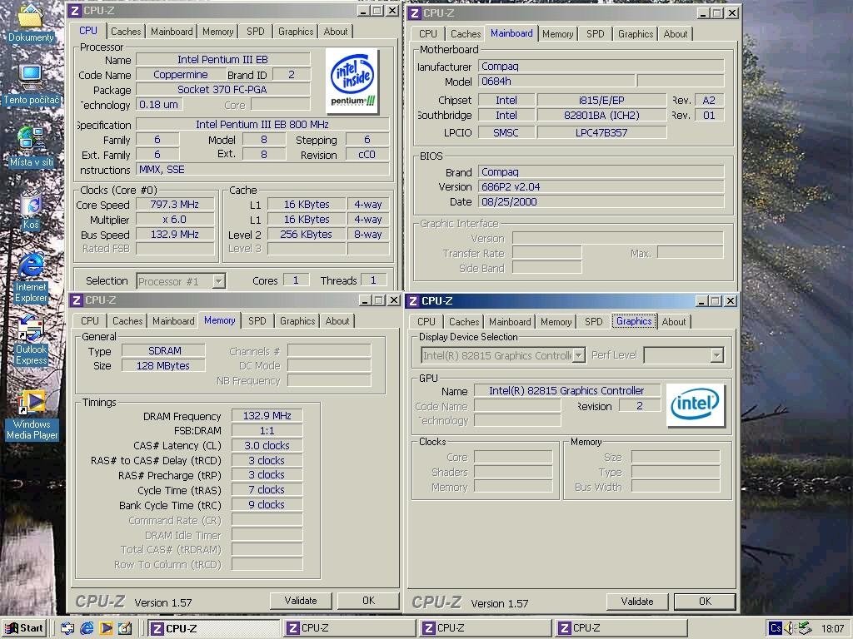The height and width of the screenshot is (639, 853).
Task: Click the Code Name Coppermine field
Action: pyautogui.click(x=181, y=74)
